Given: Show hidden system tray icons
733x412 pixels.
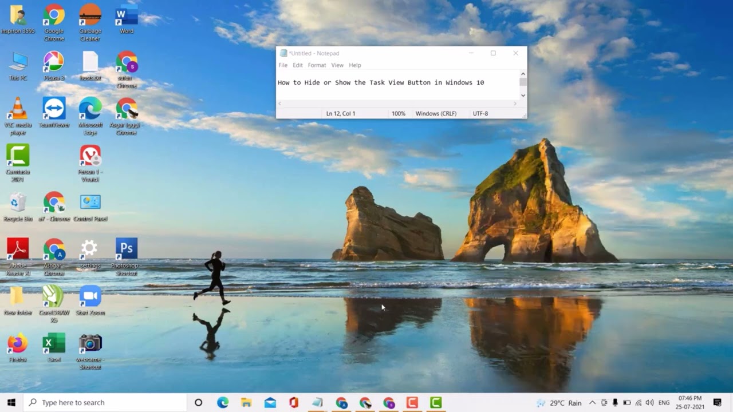Looking at the screenshot, I should [x=592, y=403].
